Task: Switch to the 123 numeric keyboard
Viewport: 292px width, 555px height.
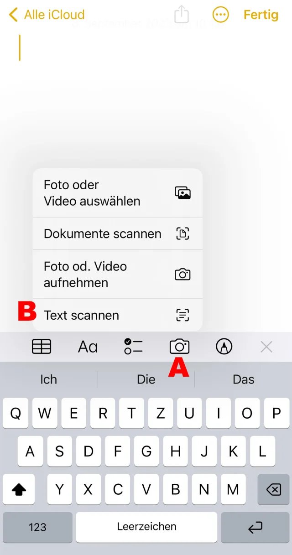Action: [37, 527]
